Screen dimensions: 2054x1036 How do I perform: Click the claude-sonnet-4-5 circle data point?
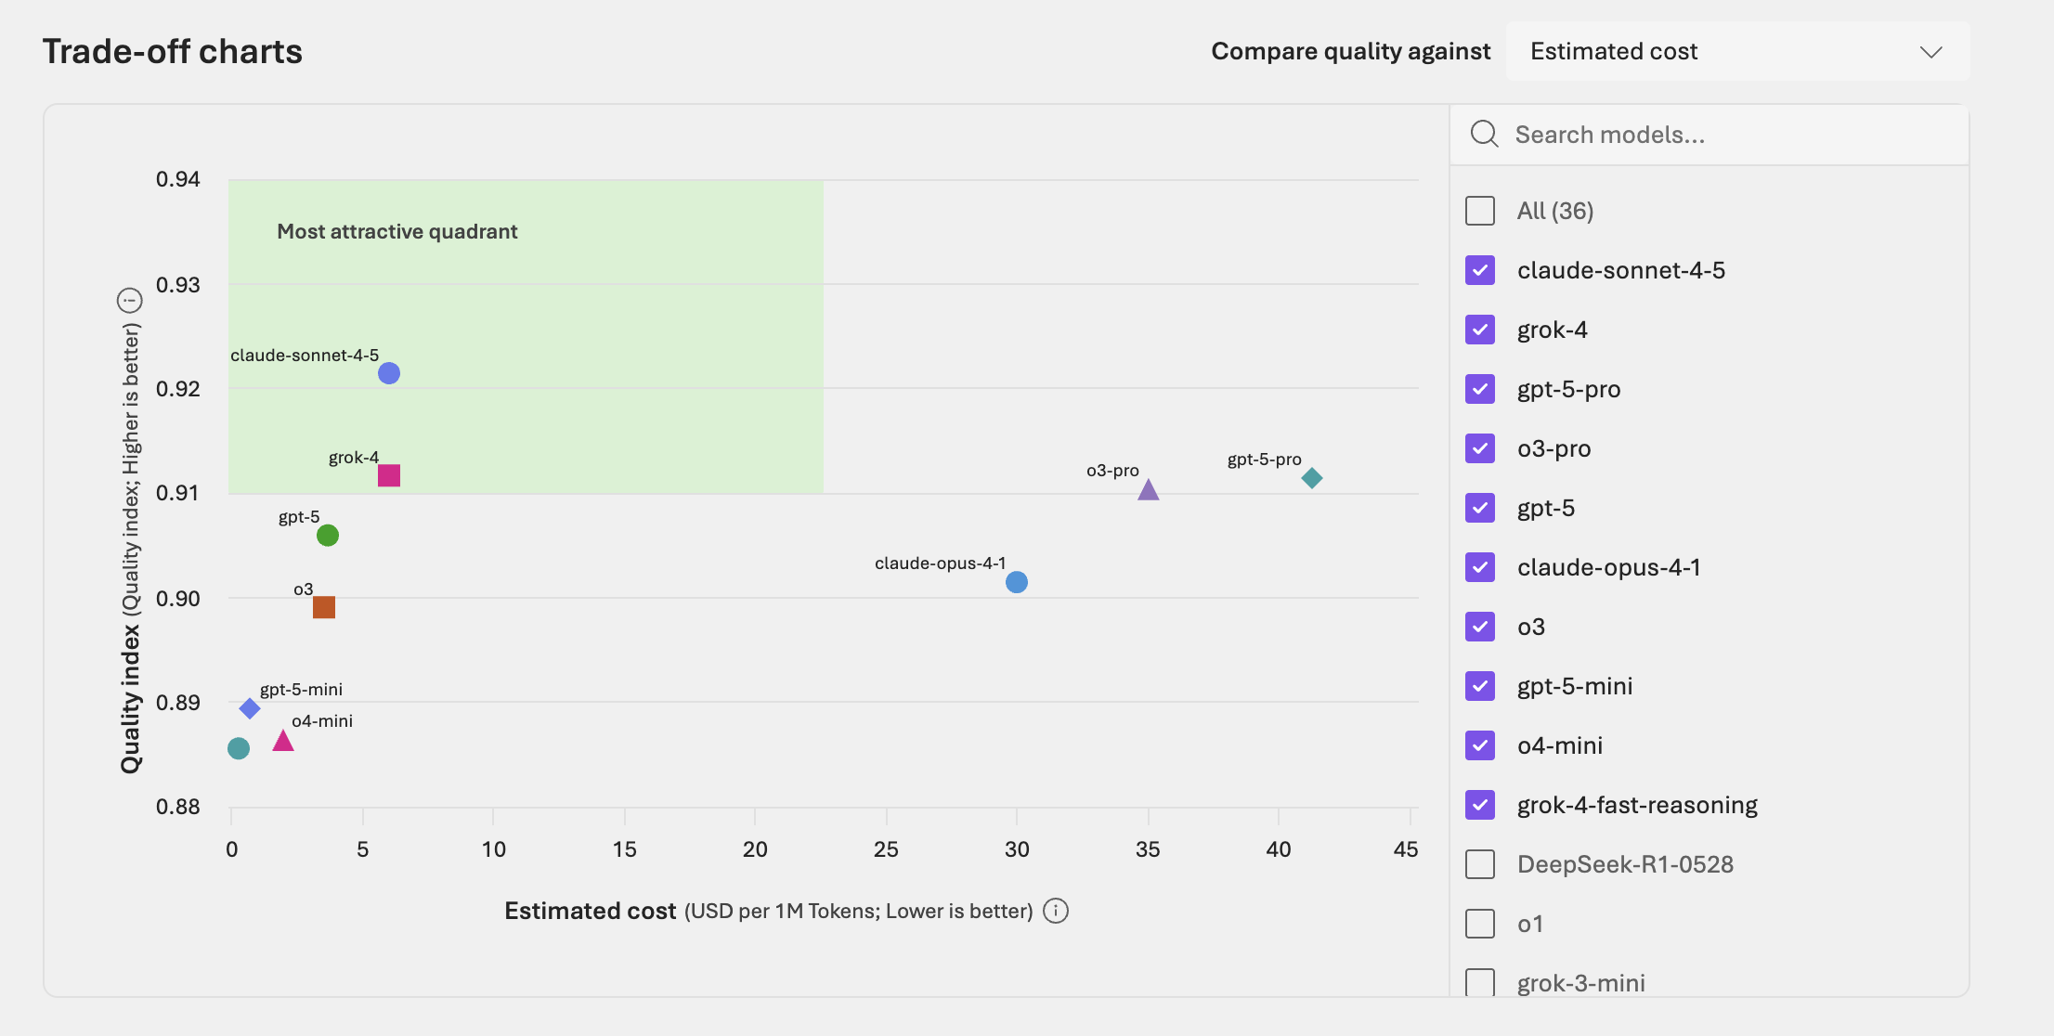[x=389, y=373]
